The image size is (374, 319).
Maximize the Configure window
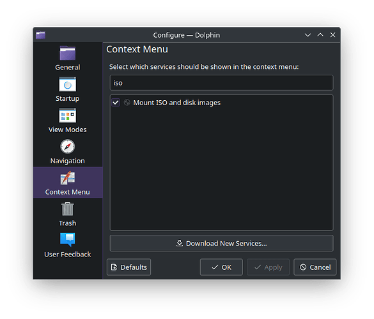[x=320, y=35]
